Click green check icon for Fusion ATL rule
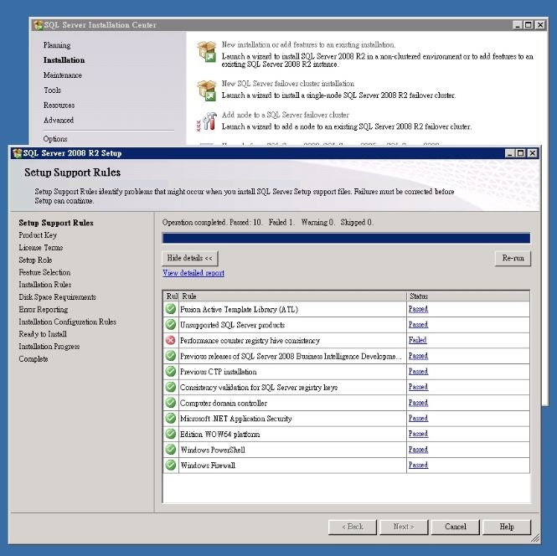 pos(171,309)
